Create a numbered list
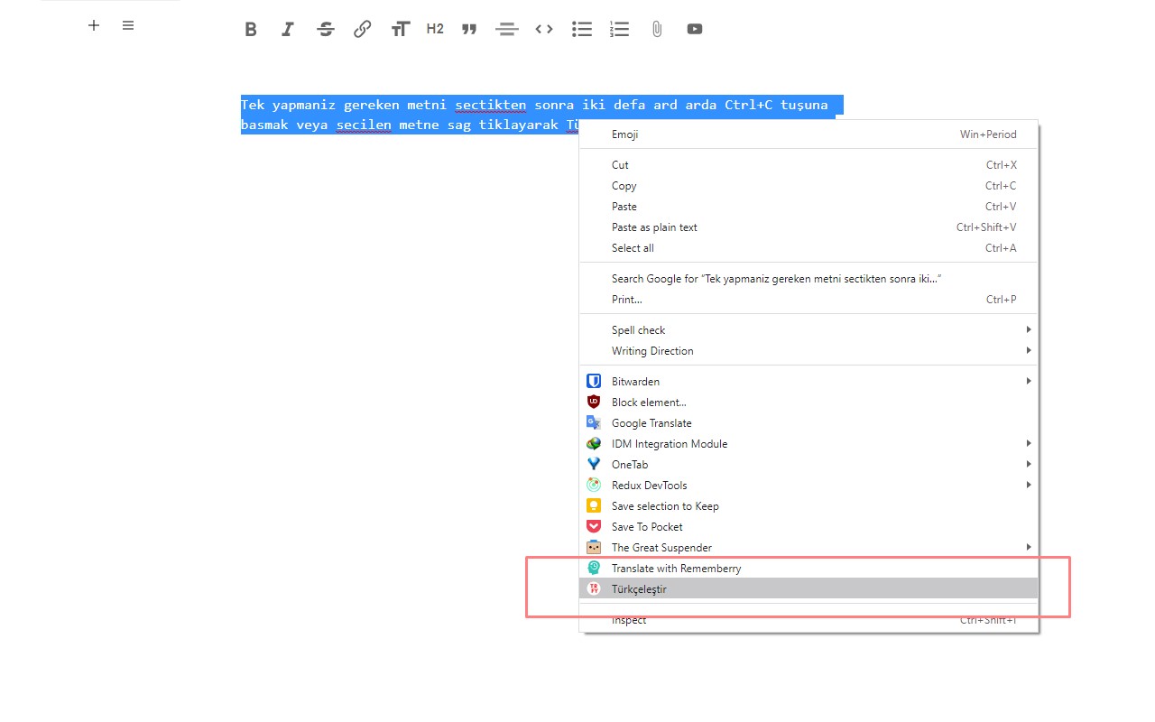1155x722 pixels. [619, 29]
